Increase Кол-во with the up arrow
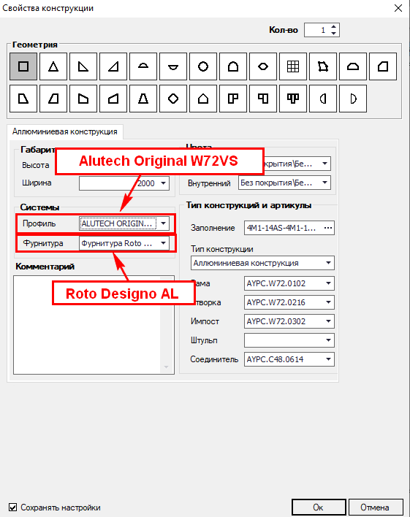 coord(334,27)
